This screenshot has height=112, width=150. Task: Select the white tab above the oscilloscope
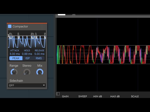pyautogui.click(x=62, y=15)
